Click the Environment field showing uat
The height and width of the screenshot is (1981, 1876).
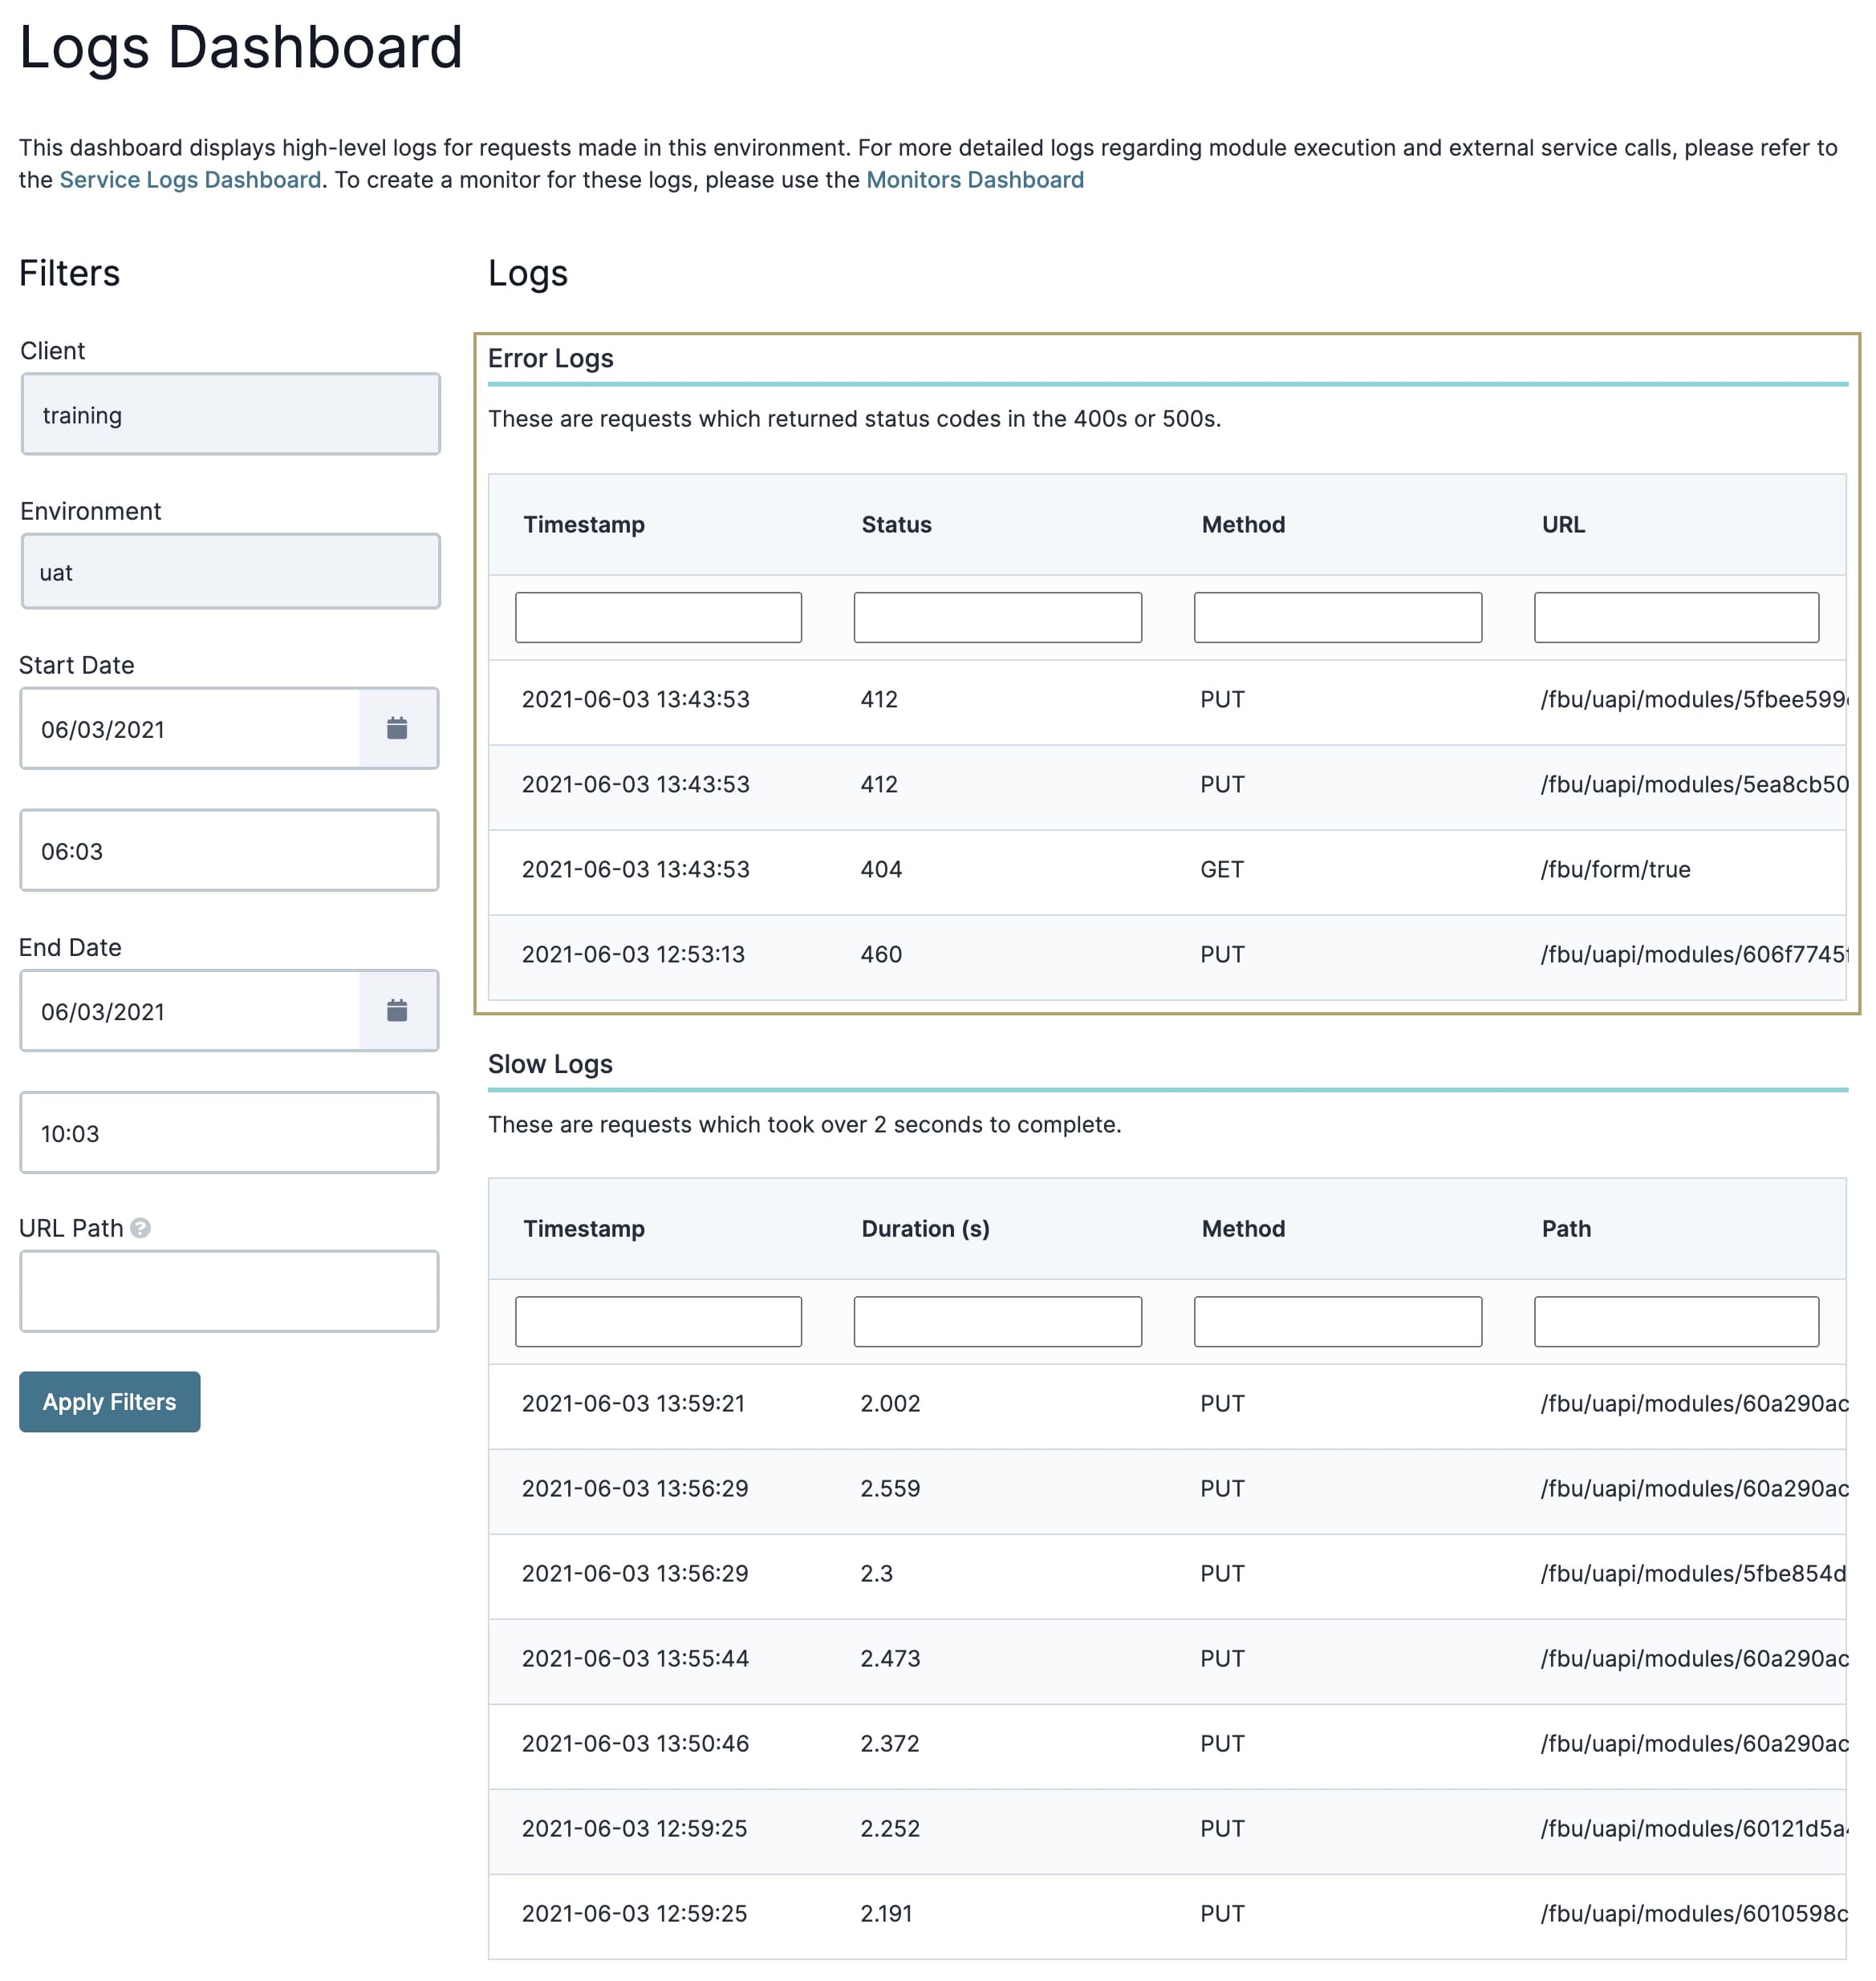[230, 572]
